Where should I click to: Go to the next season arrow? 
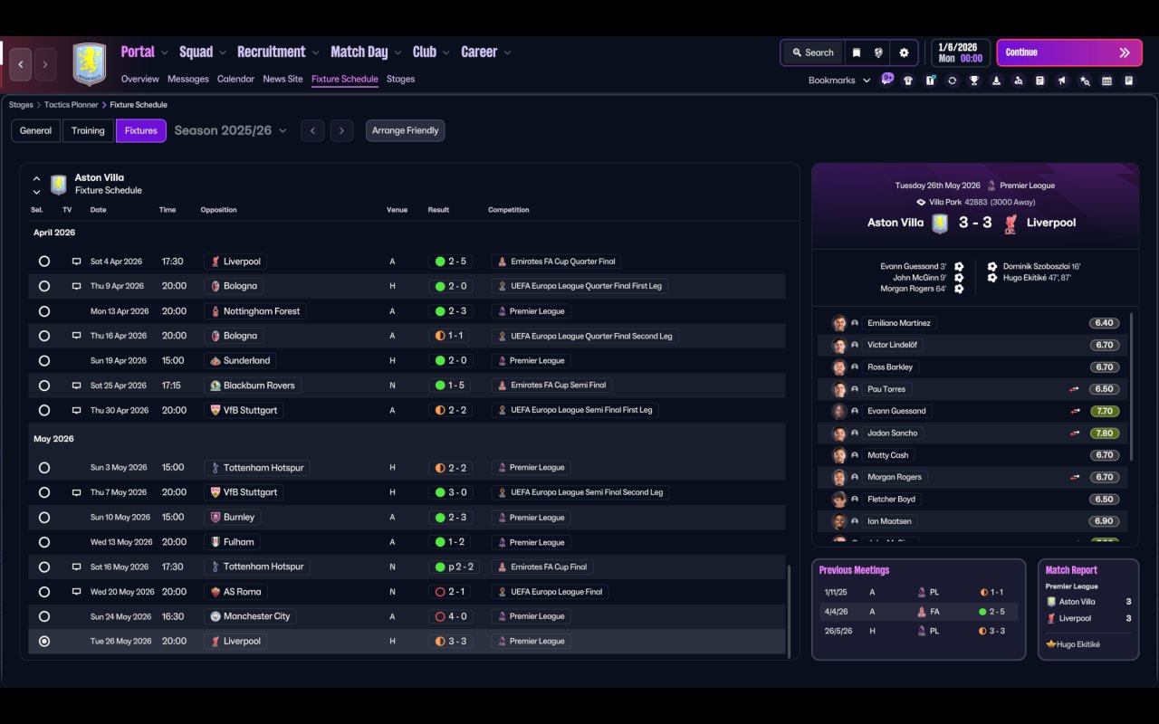(341, 130)
